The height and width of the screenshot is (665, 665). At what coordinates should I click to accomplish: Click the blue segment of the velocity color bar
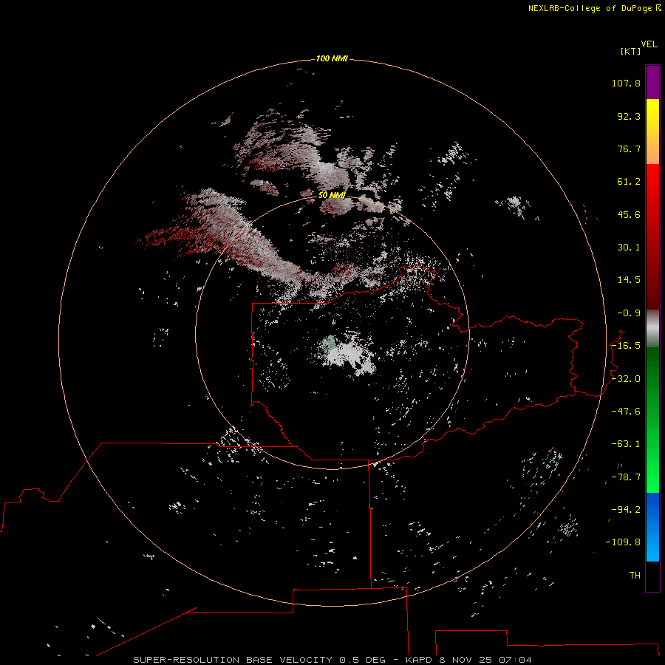(x=652, y=527)
